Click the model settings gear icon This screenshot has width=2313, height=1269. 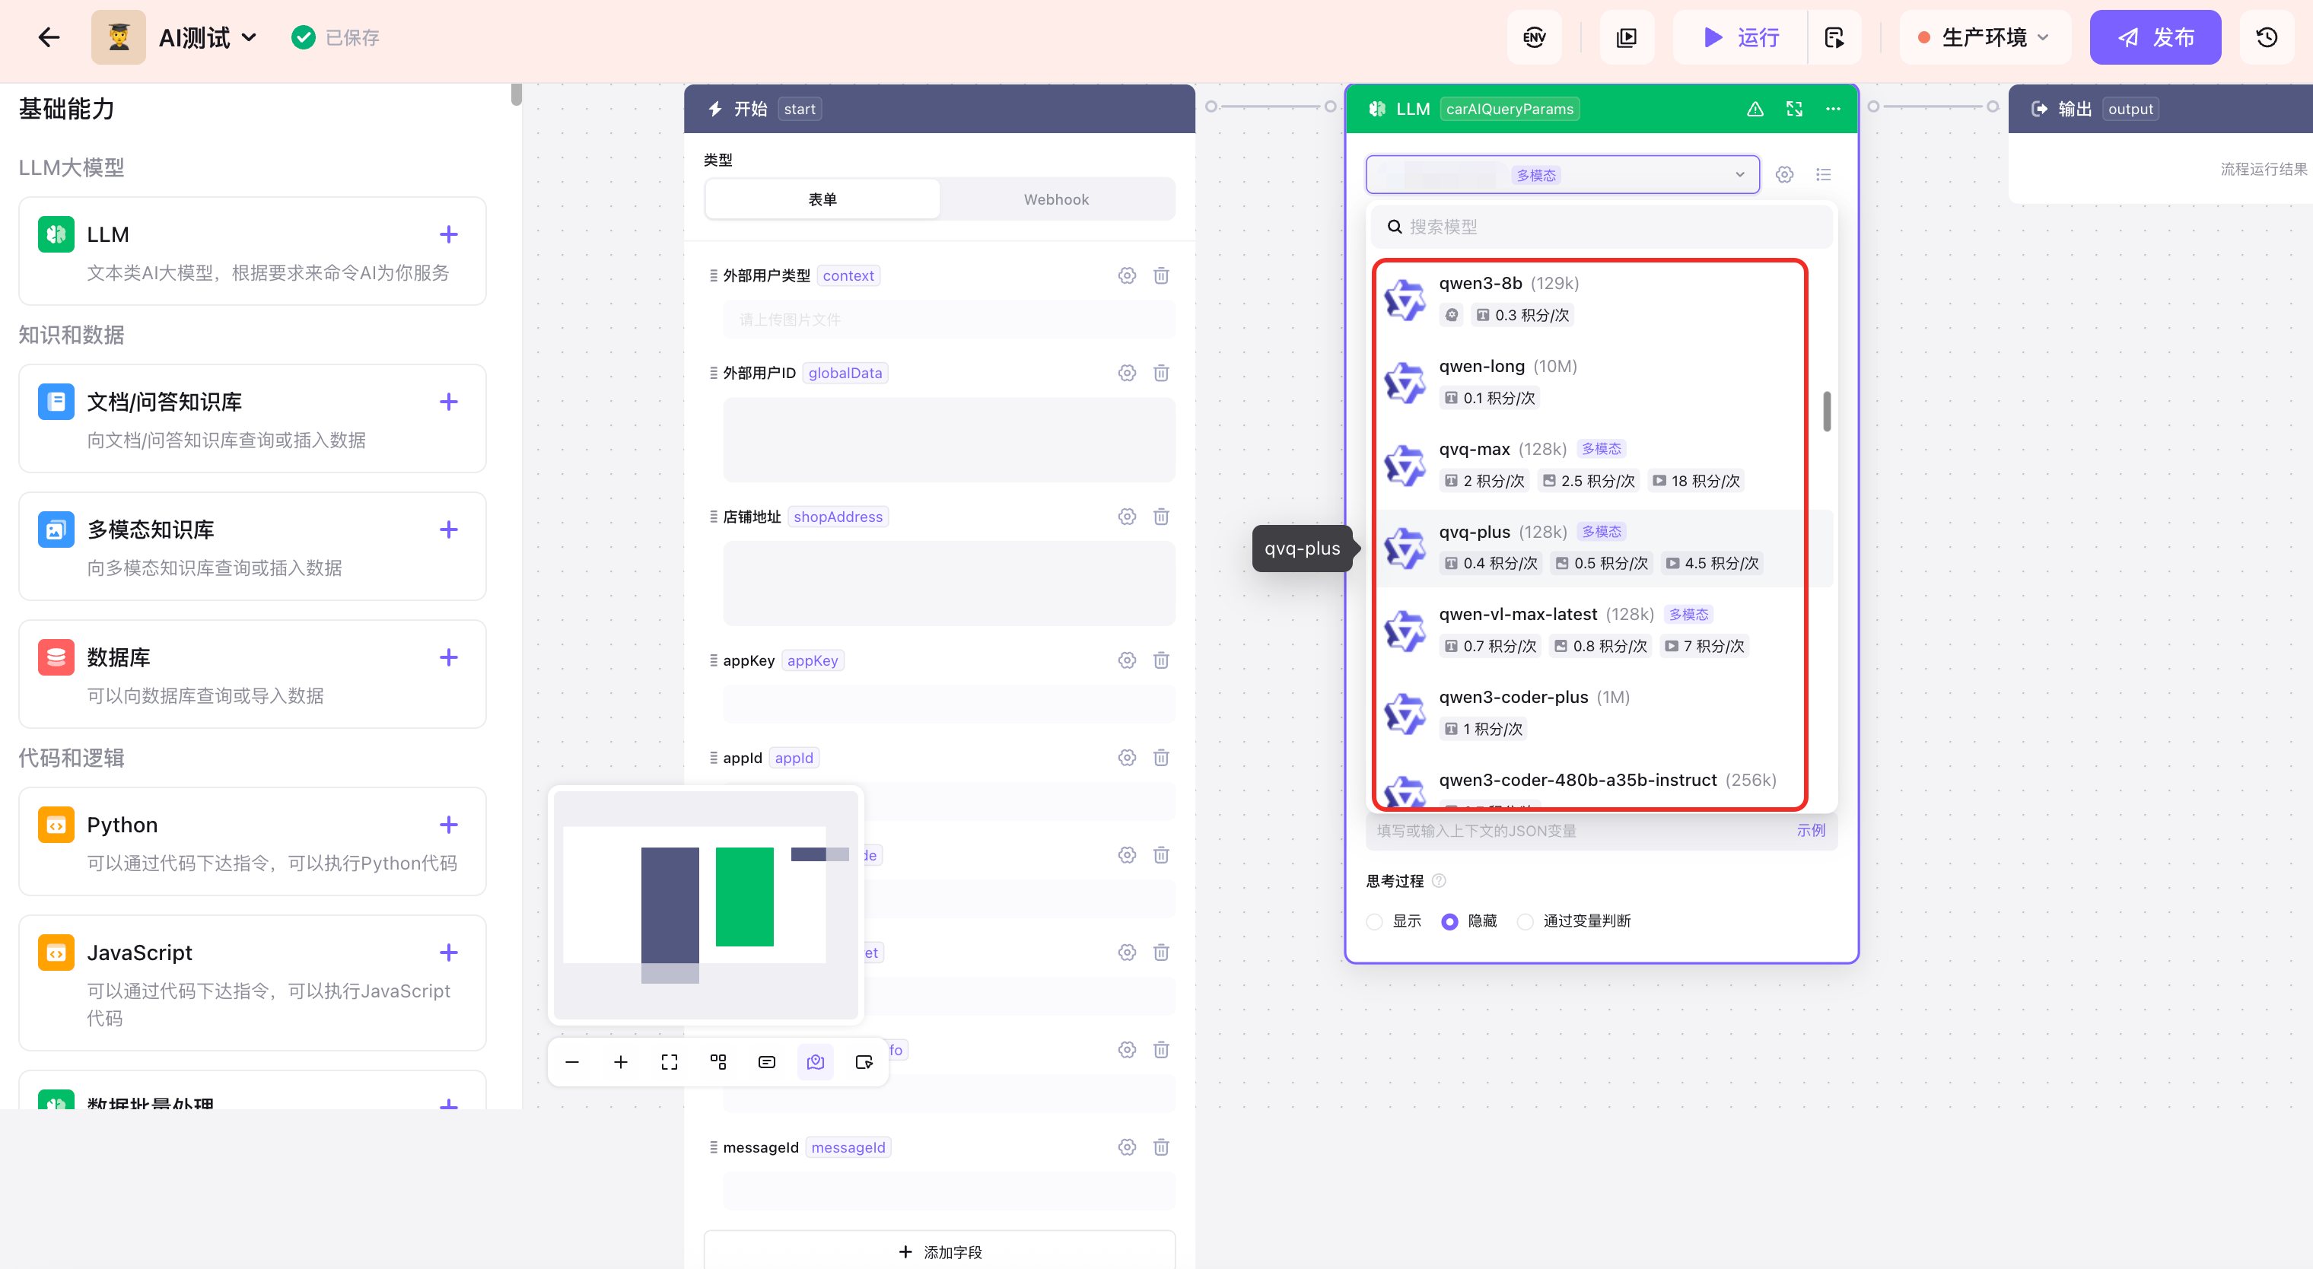click(1784, 175)
